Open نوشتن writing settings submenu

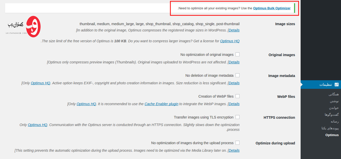tap(334, 101)
